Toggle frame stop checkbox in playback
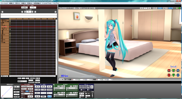 click(86, 97)
